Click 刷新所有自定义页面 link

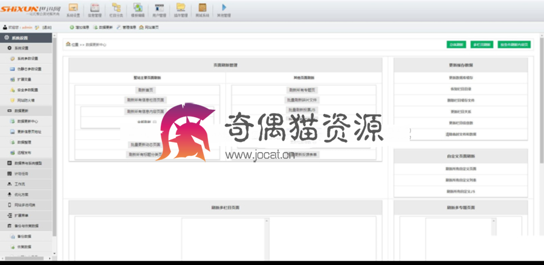(x=461, y=168)
